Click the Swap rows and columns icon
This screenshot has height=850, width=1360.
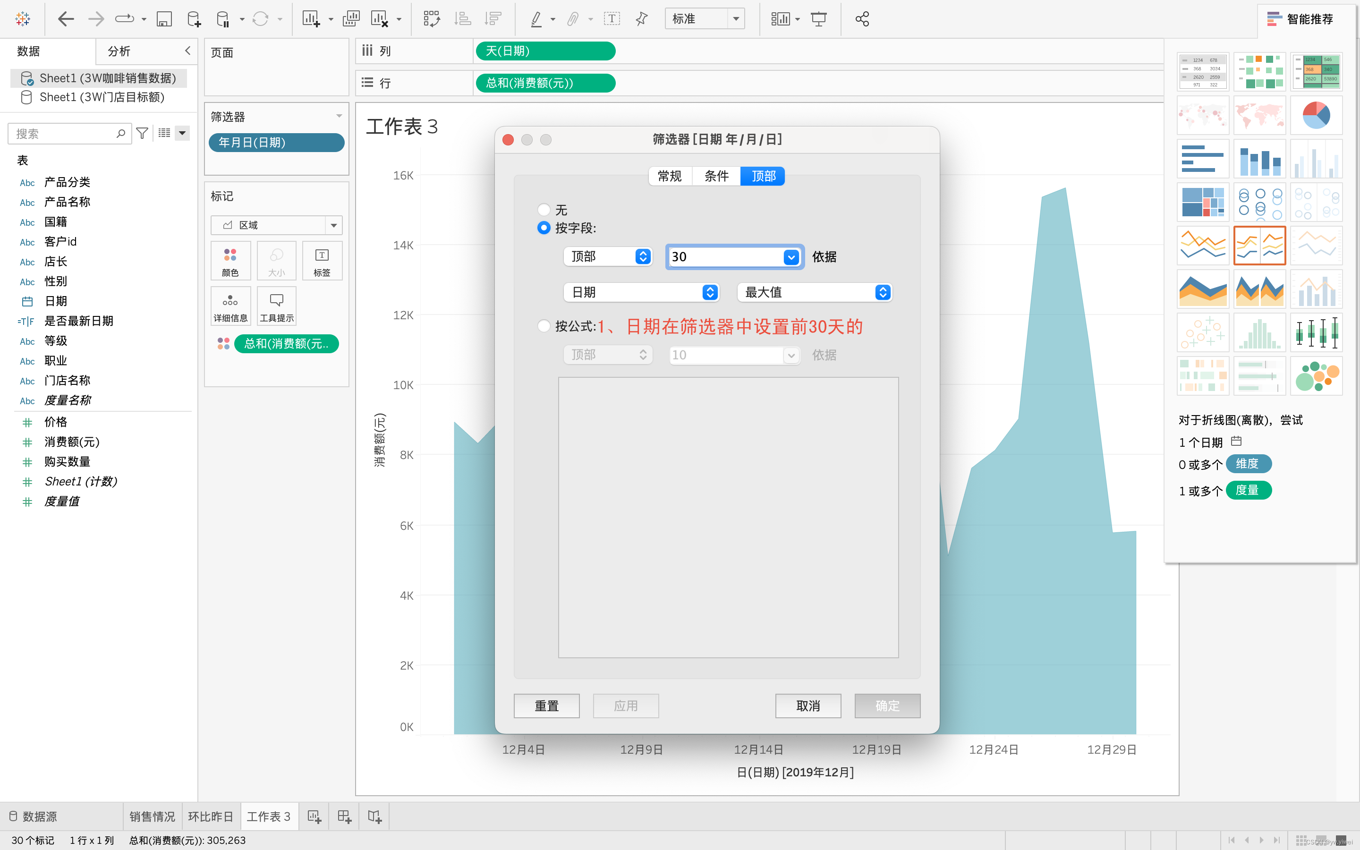432,19
